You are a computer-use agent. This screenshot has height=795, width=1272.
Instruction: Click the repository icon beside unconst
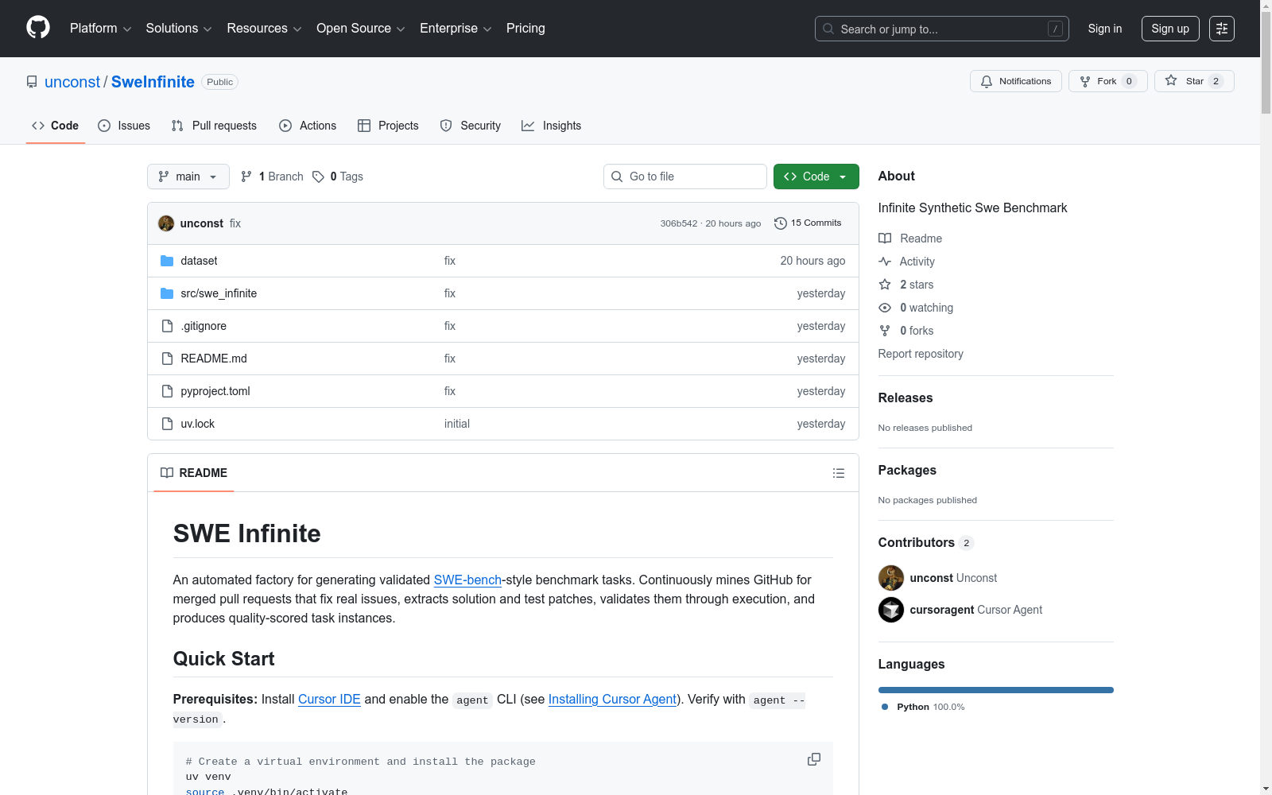(x=32, y=82)
